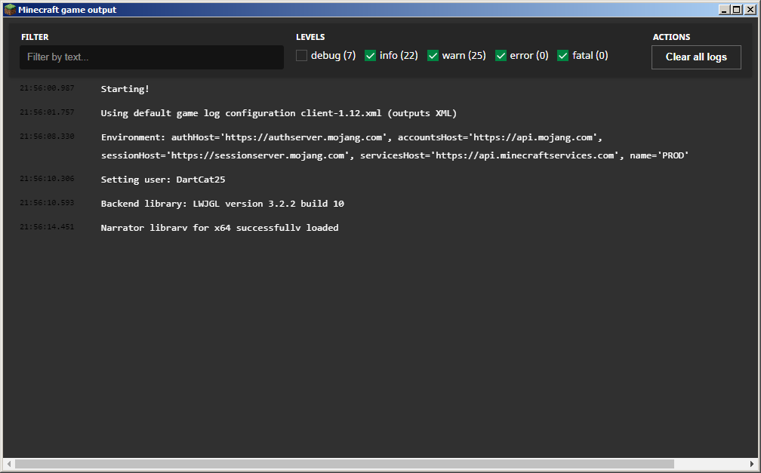Click the LWJGL backend library log entry

coord(222,204)
